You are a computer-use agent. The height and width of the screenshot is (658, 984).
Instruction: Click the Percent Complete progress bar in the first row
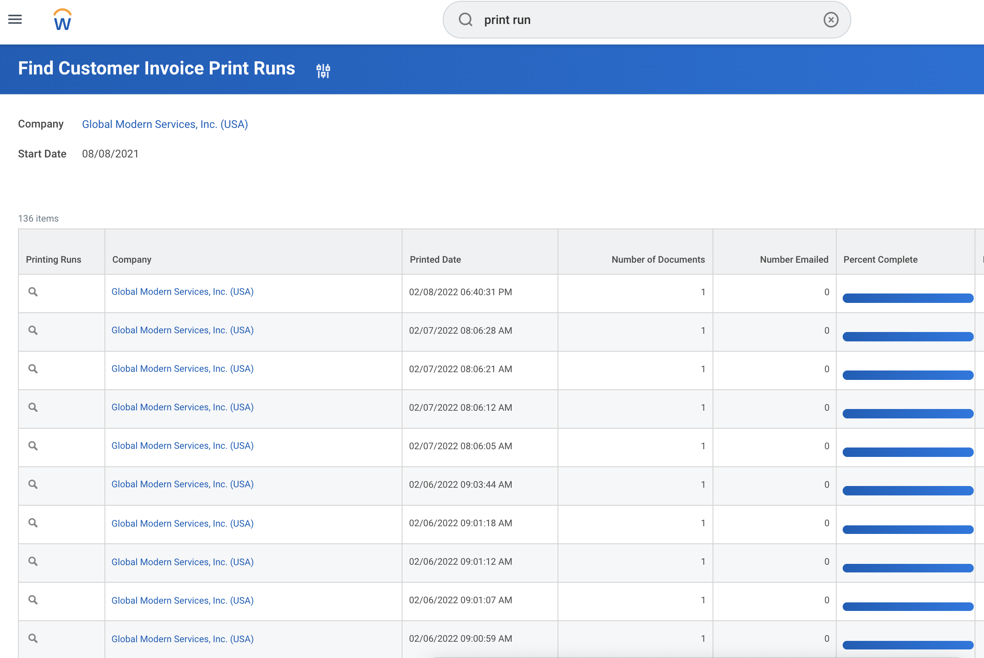(x=907, y=298)
